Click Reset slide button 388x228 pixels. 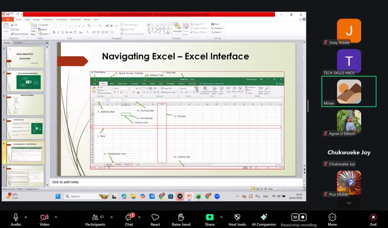[43, 30]
